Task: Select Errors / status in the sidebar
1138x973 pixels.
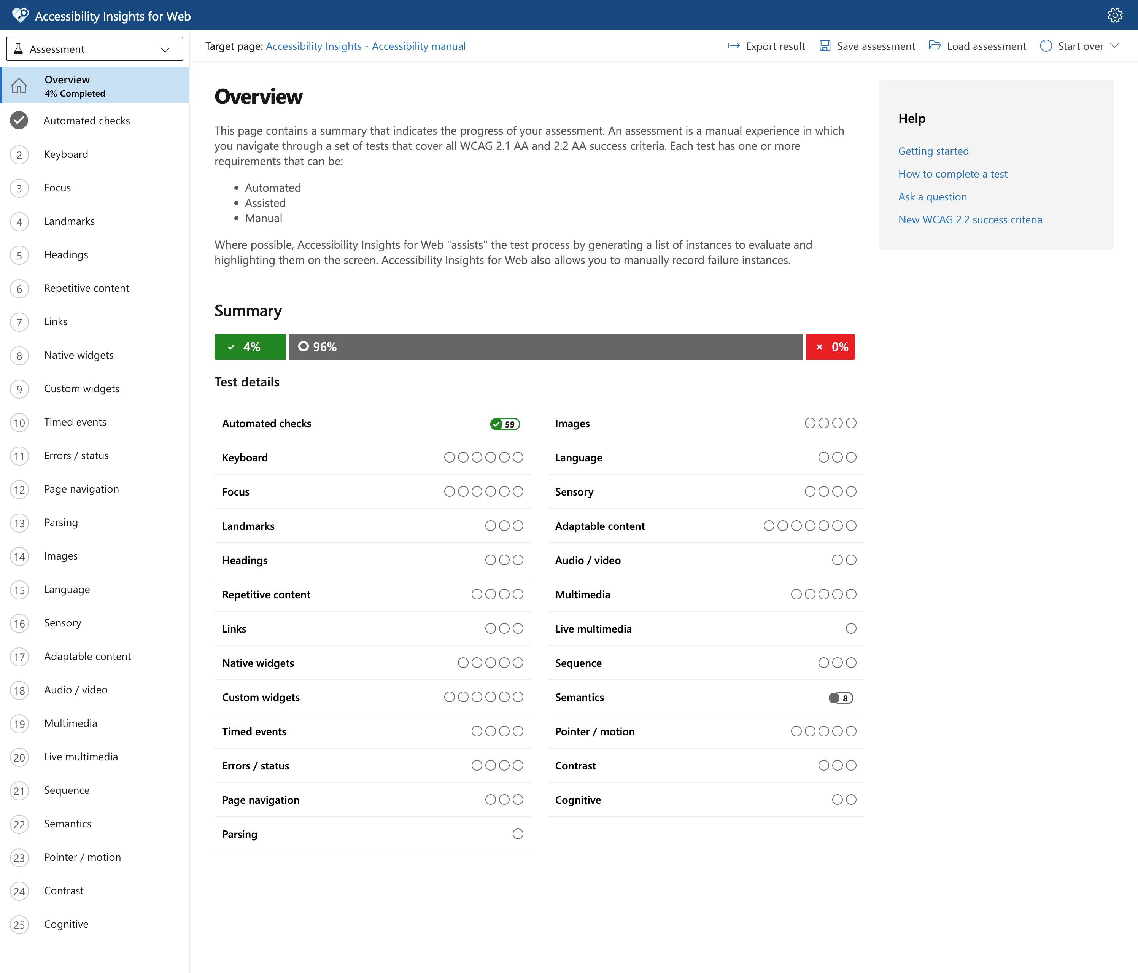Action: (x=94, y=455)
